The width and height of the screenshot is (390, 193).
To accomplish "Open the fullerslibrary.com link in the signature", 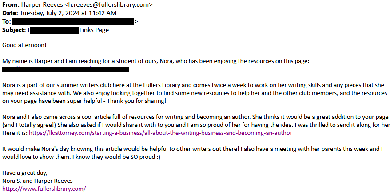I will click(x=44, y=189).
